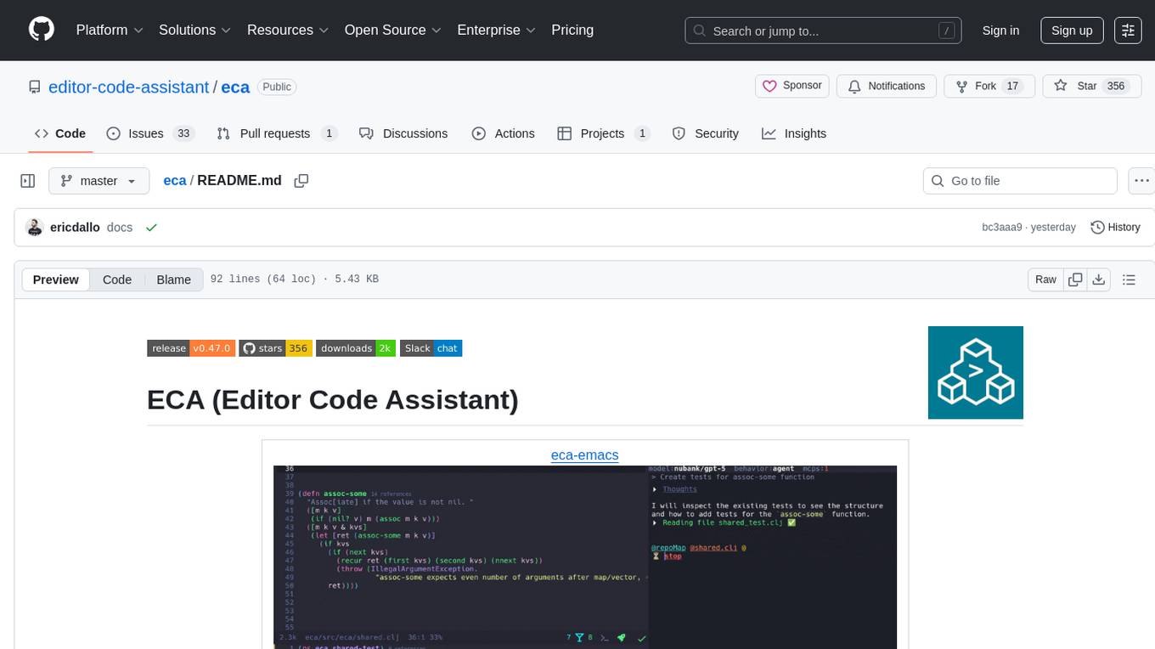Open the master branch selector
The width and height of the screenshot is (1155, 649).
coord(99,181)
